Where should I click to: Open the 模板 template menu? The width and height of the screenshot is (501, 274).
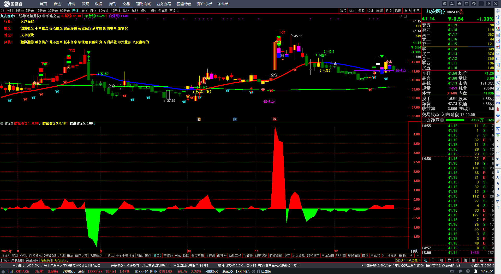pyautogui.click(x=402, y=255)
